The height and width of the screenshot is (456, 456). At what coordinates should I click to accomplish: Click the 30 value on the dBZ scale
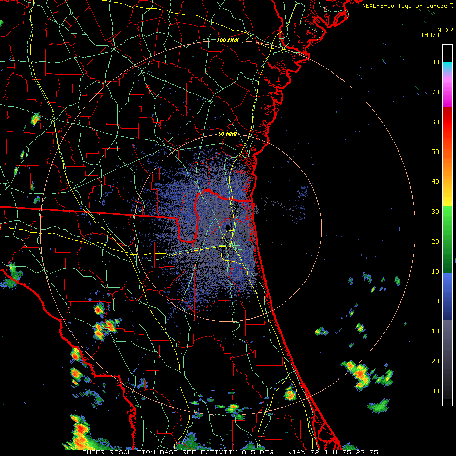(x=435, y=211)
